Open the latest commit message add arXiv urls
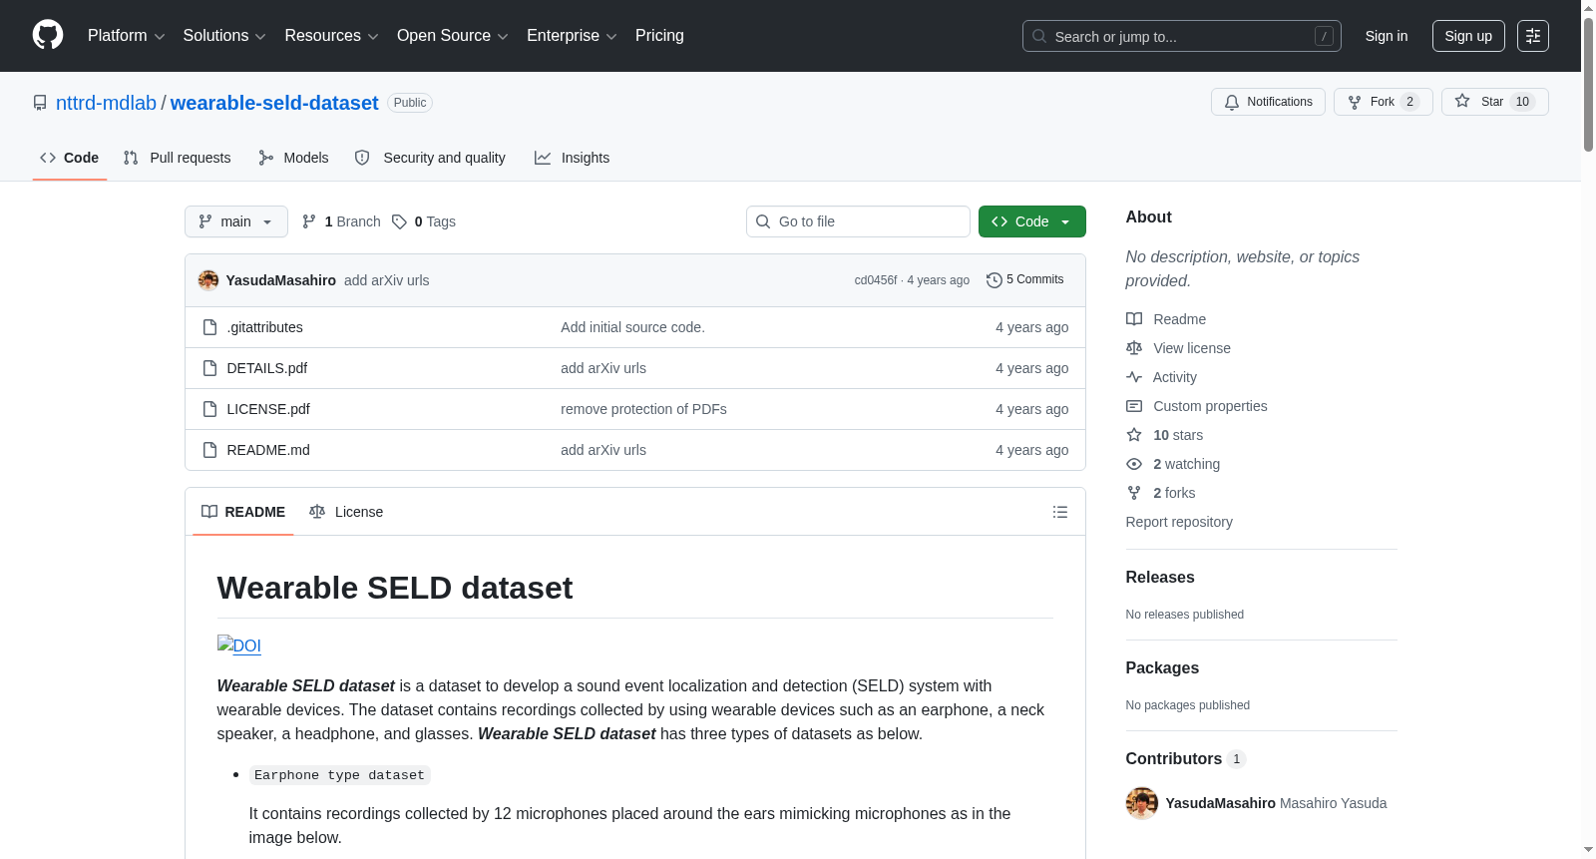This screenshot has height=859, width=1596. (x=387, y=280)
